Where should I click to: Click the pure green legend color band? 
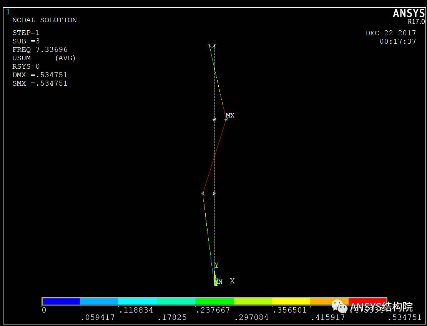click(214, 301)
